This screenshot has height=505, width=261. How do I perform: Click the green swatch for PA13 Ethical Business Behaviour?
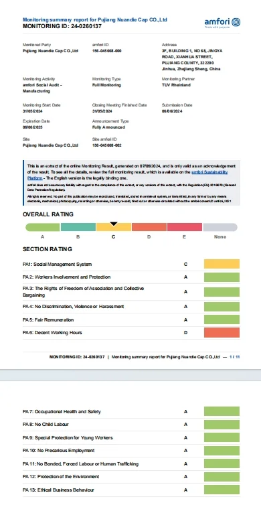pyautogui.click(x=222, y=490)
